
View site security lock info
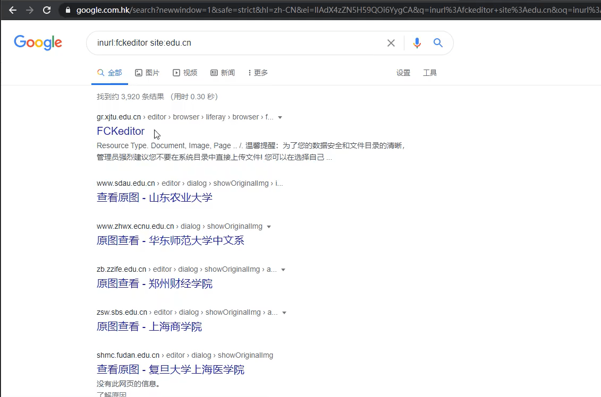(x=68, y=10)
